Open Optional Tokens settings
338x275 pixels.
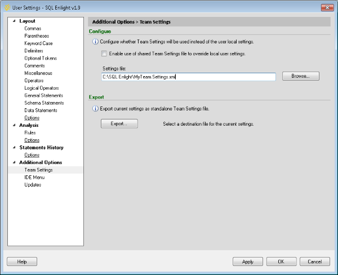coord(41,58)
